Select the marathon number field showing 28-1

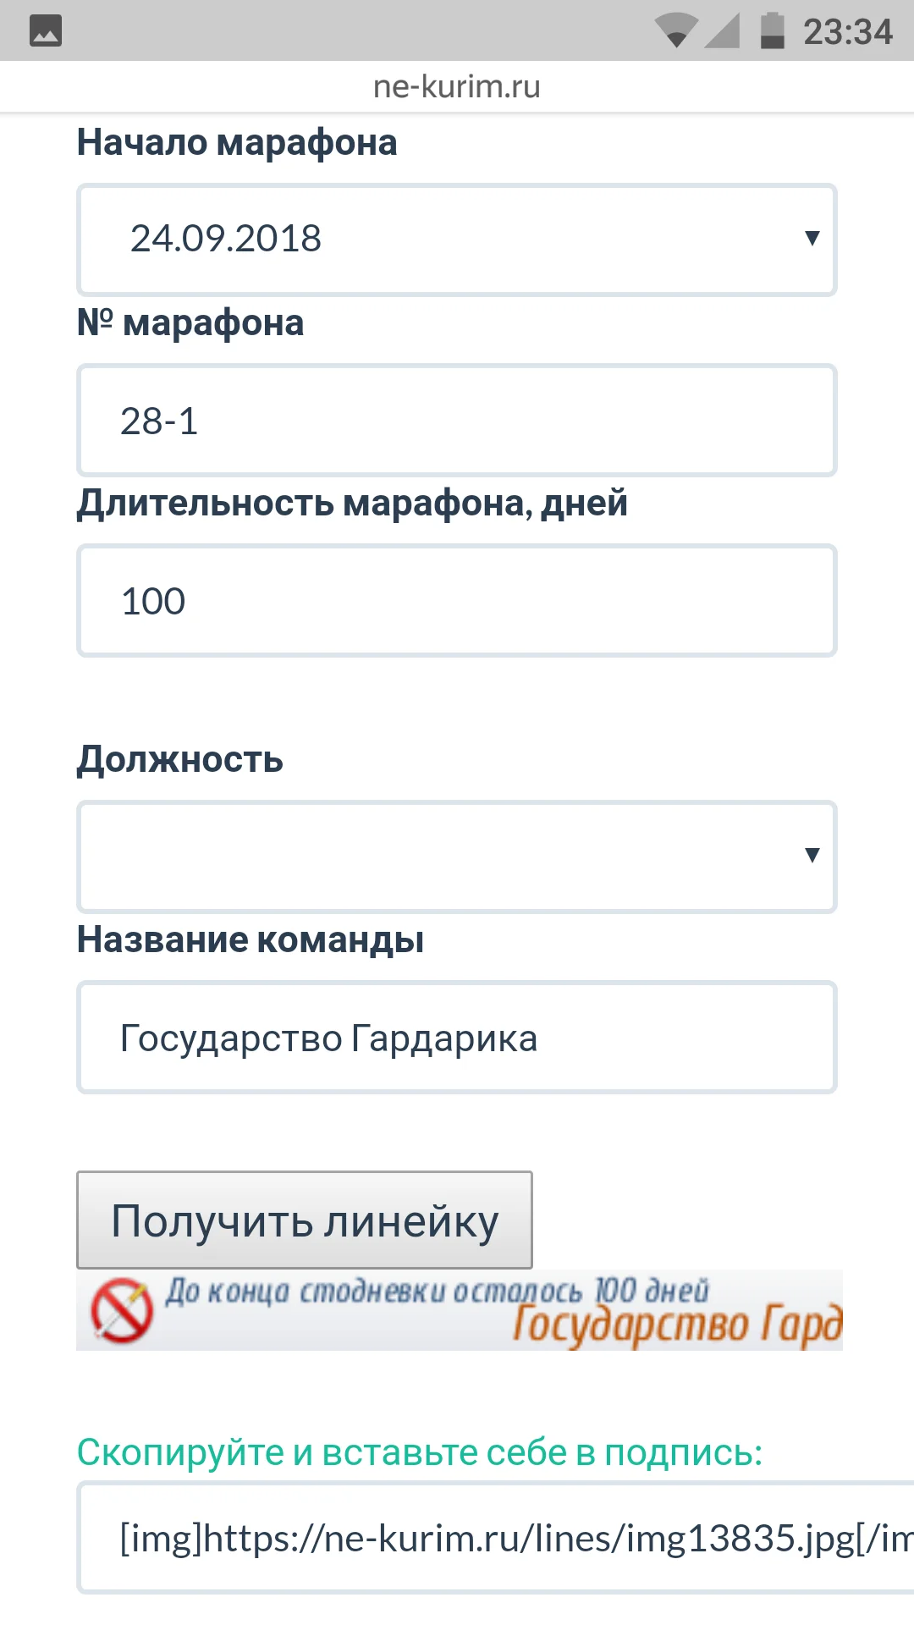457,420
